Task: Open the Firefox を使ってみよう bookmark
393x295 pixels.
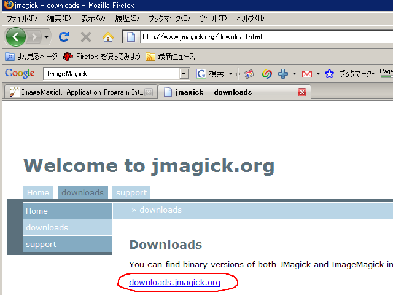Action: coord(102,57)
